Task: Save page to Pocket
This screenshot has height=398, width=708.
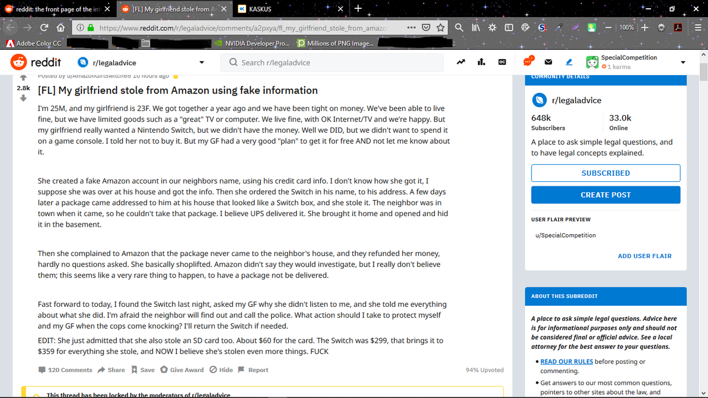Action: click(426, 27)
